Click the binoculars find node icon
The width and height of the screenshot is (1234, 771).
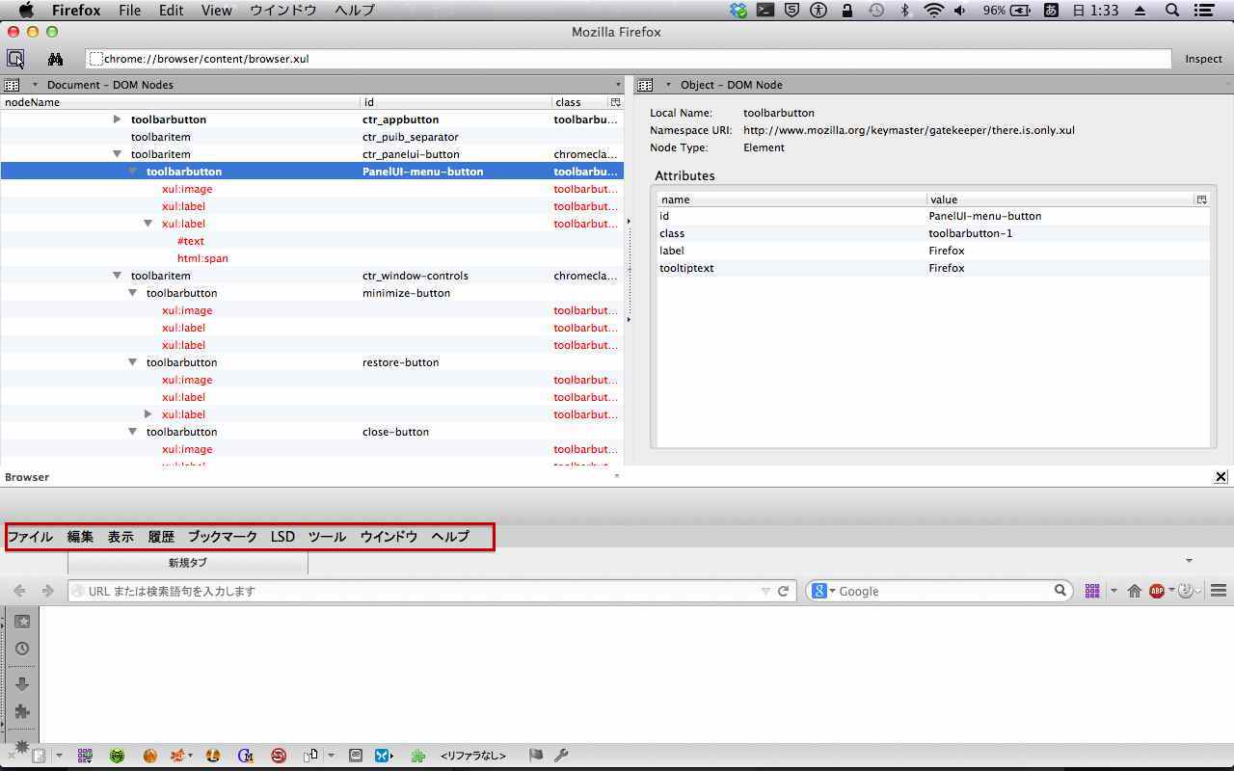[x=55, y=59]
